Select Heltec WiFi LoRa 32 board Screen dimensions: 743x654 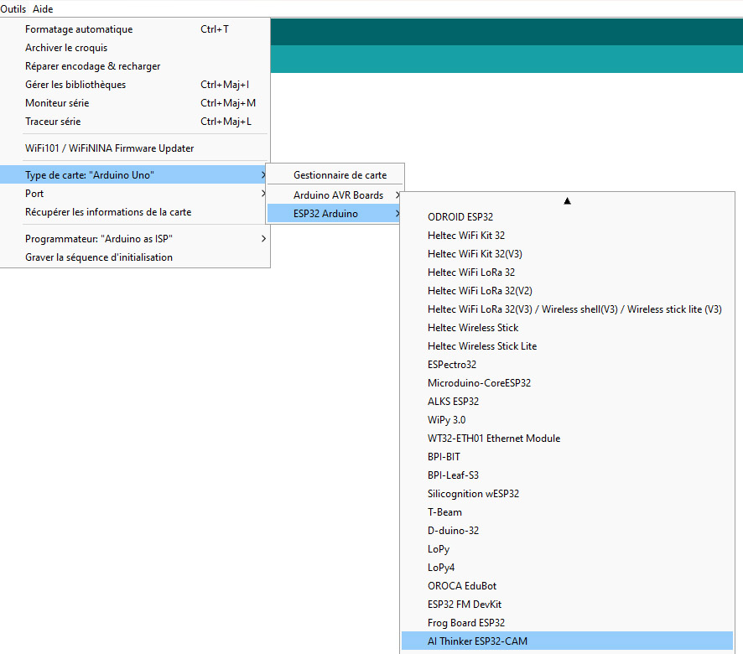coord(567,272)
